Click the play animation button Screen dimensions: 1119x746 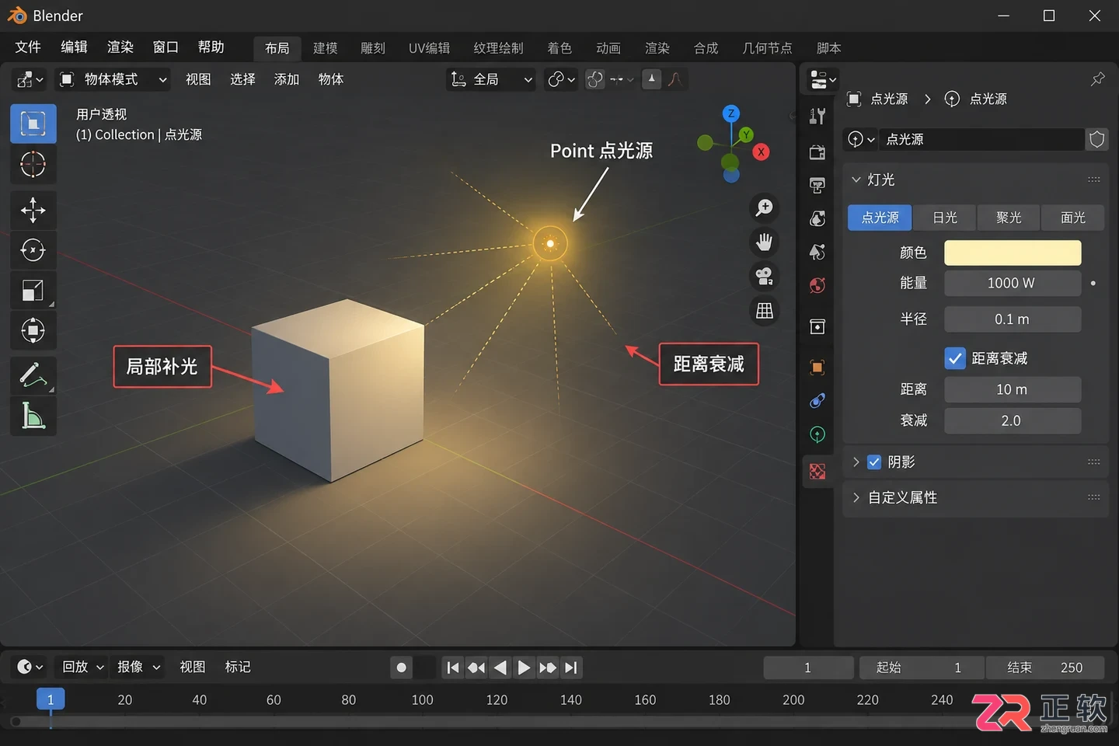(x=524, y=668)
